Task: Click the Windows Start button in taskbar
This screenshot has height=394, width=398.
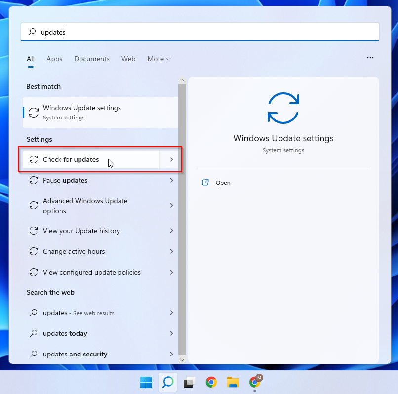Action: 146,382
